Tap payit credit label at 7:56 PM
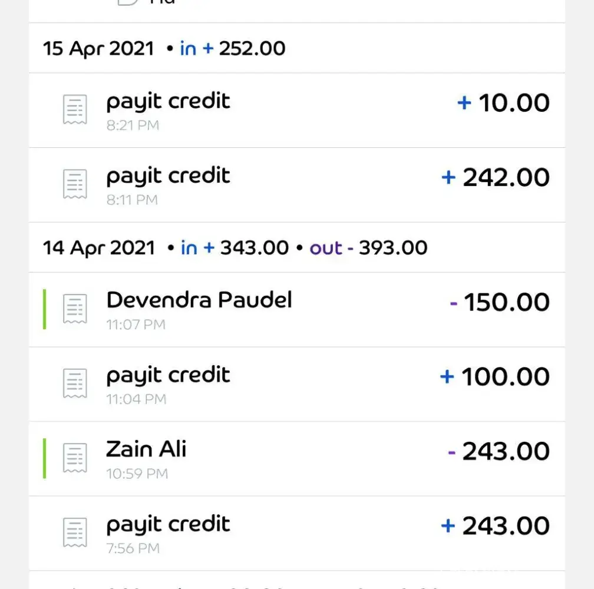This screenshot has width=594, height=589. click(168, 524)
